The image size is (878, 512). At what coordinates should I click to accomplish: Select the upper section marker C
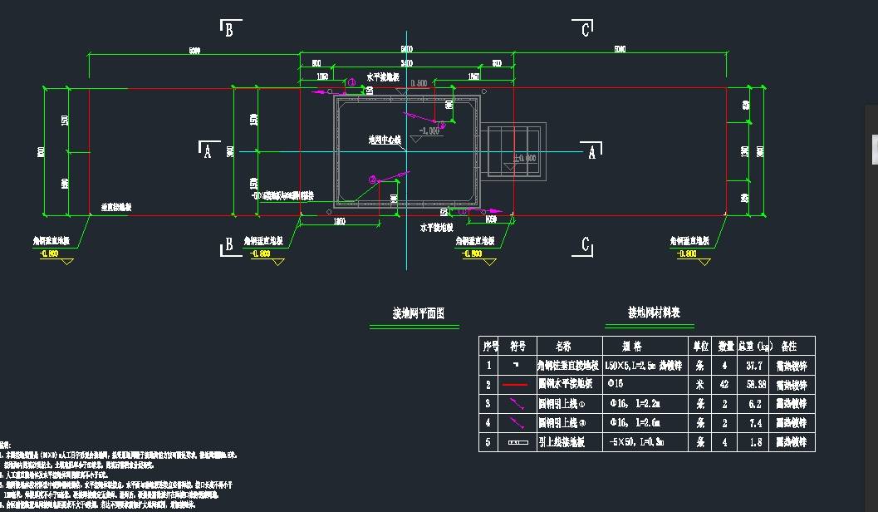(x=586, y=30)
